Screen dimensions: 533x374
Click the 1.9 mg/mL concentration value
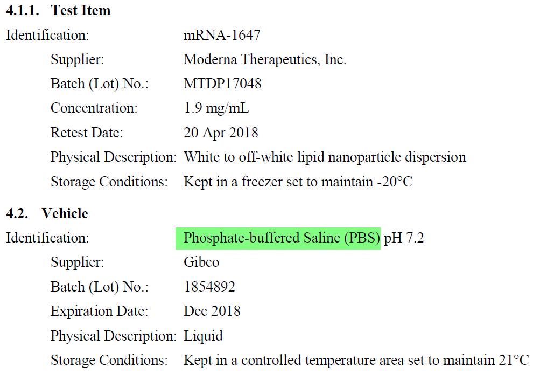coord(216,108)
